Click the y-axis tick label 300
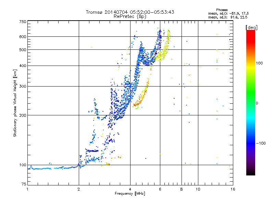Screen dimensions: 274x206 click(x=23, y=86)
